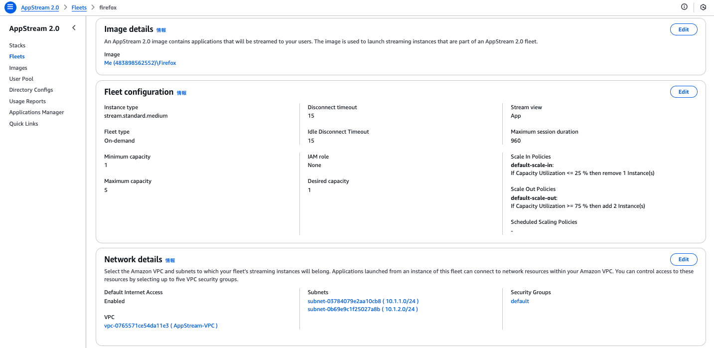Select the On-demand fleet type value
714x348 pixels.
(120, 141)
